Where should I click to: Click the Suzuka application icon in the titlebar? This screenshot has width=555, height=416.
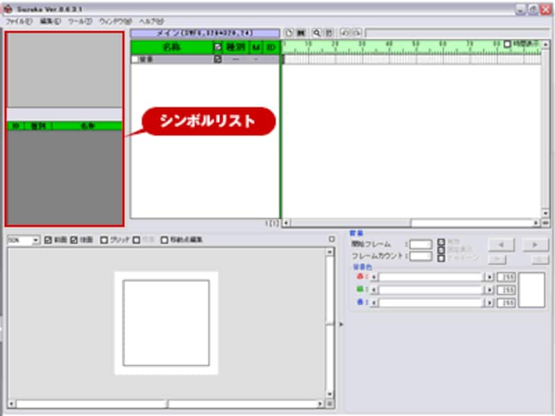(x=7, y=10)
